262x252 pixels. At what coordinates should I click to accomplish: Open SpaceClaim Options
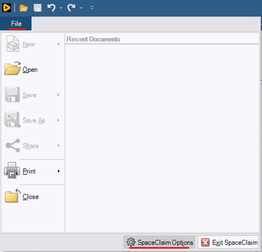tap(165, 242)
